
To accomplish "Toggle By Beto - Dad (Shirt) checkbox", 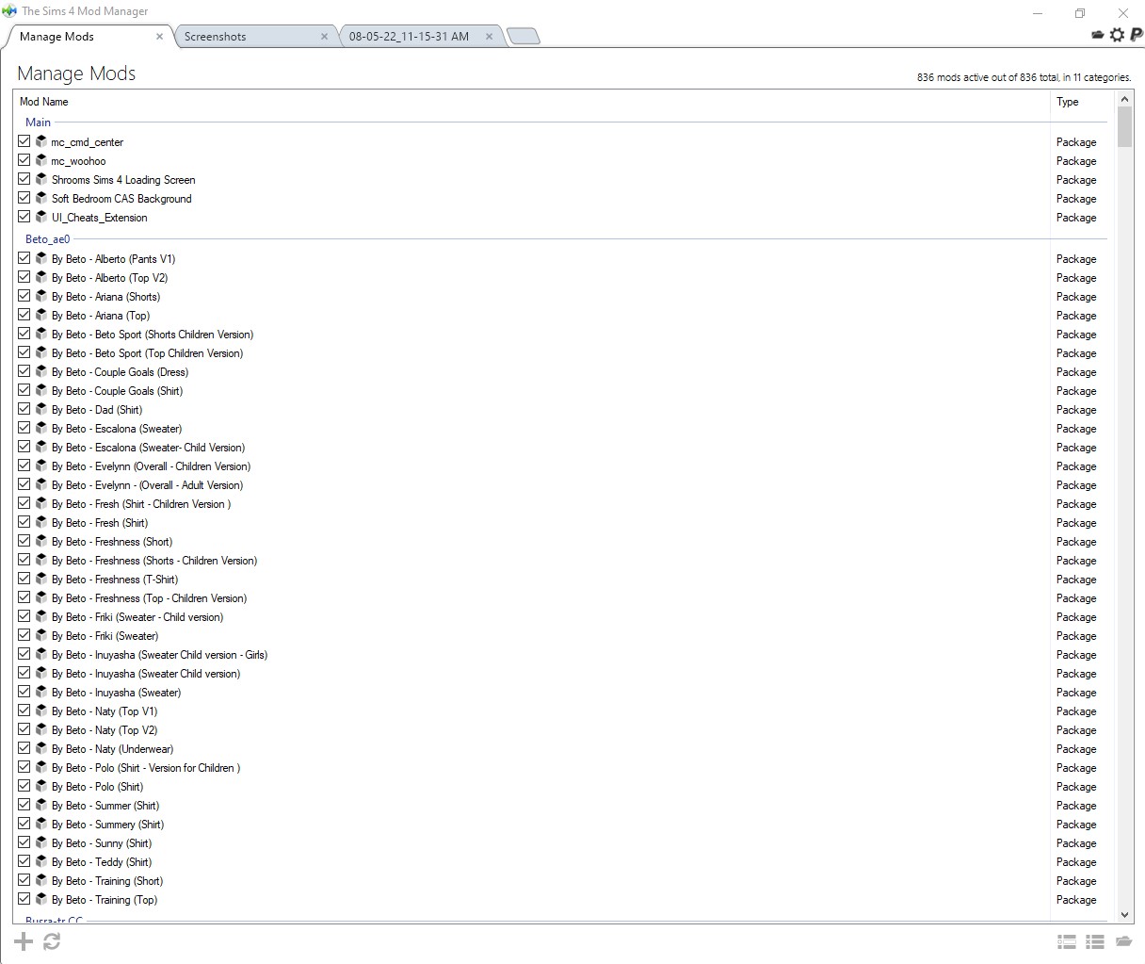I will pos(24,409).
